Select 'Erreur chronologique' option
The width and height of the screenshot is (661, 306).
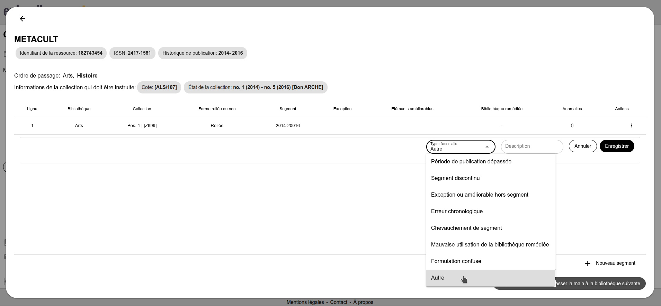456,211
